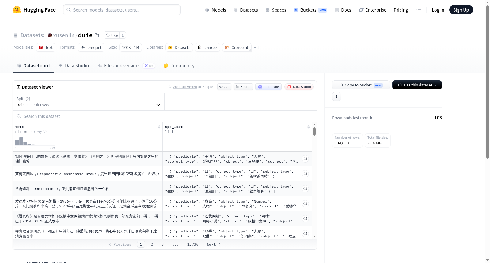Open Data Studio from the viewer header
490x263 pixels.
click(x=299, y=87)
